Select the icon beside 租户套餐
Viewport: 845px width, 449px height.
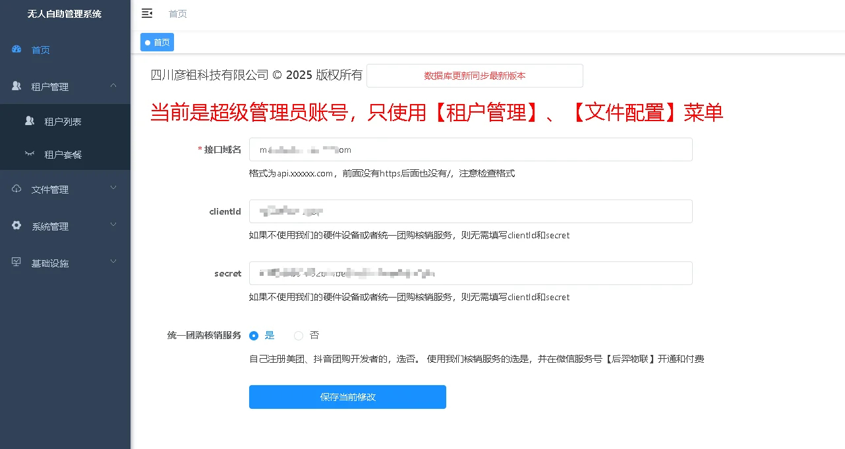click(x=28, y=154)
